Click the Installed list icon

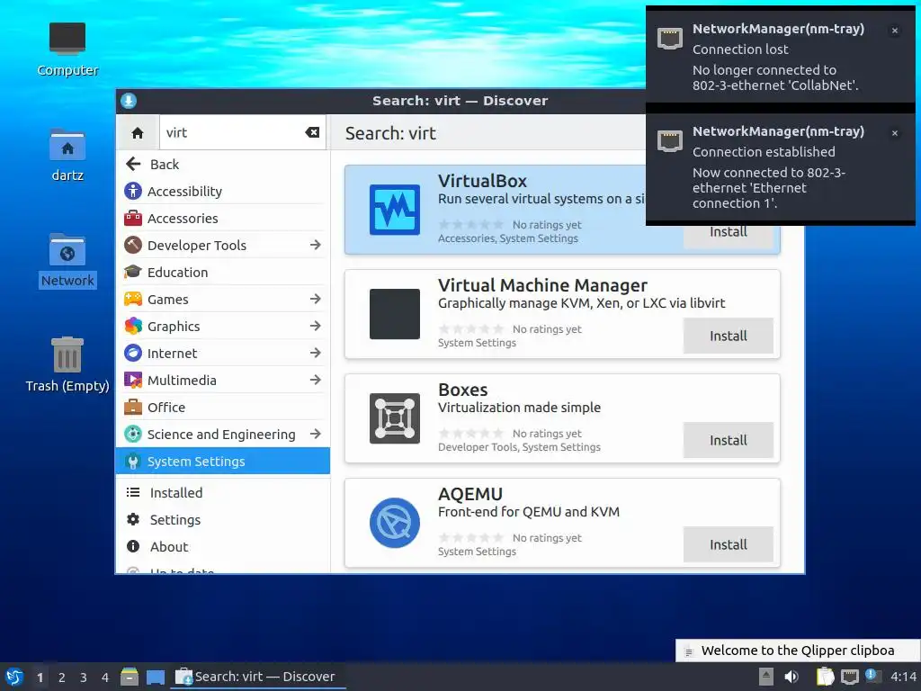pos(133,492)
